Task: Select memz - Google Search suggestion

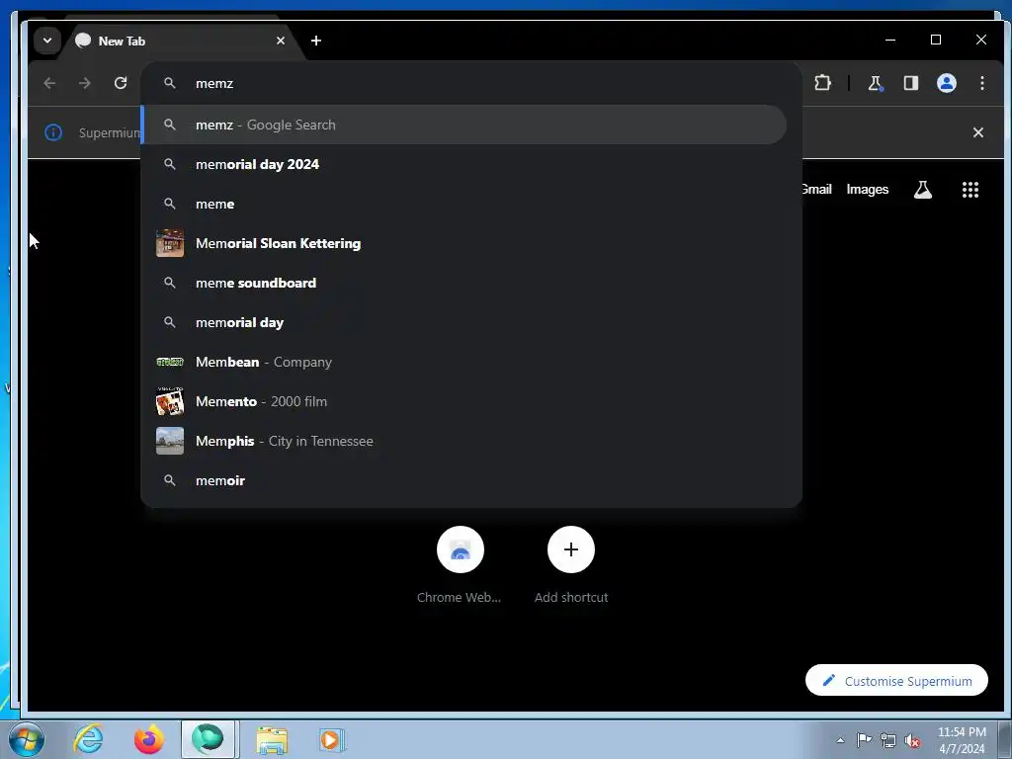Action: pos(464,125)
